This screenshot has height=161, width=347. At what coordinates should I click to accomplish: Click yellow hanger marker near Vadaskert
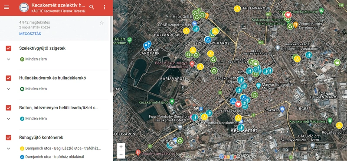coord(339,125)
